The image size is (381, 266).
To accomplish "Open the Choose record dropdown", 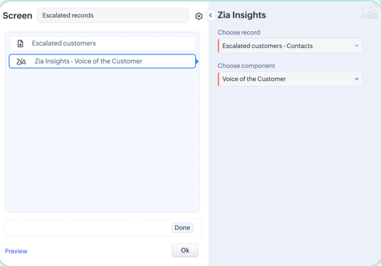I will [x=290, y=46].
